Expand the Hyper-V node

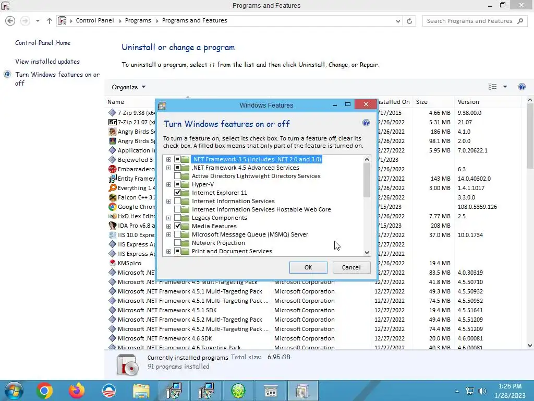click(x=168, y=184)
